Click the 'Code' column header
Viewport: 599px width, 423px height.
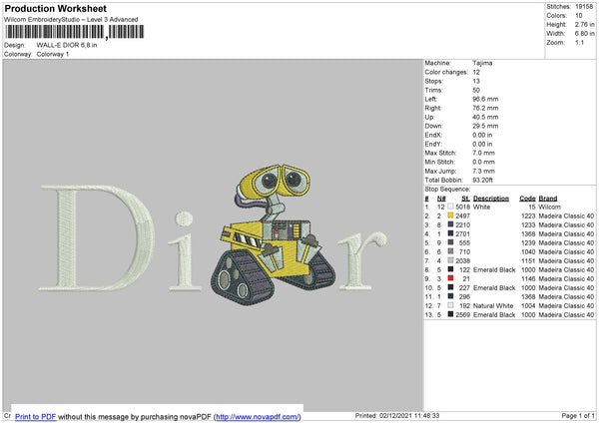tap(527, 199)
